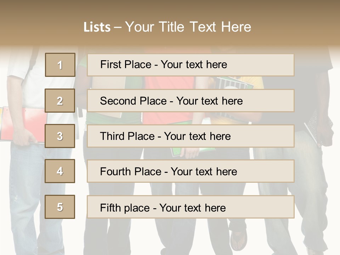The height and width of the screenshot is (255, 340).
Task: Select the number 4 box
Action: tap(60, 171)
